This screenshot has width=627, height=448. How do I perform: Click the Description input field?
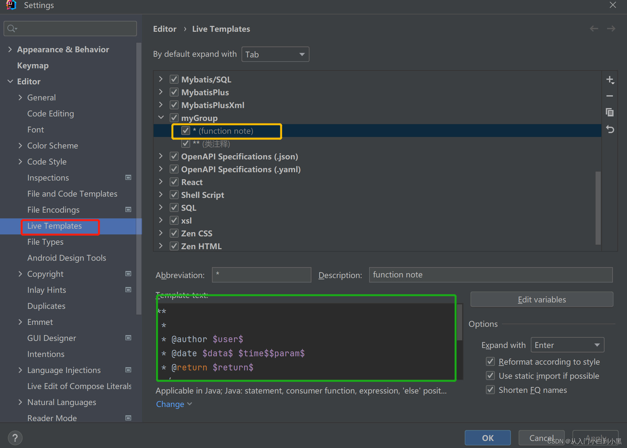(491, 275)
